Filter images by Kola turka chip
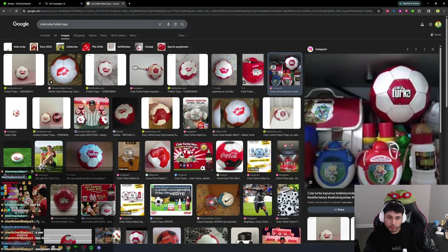 [15, 47]
